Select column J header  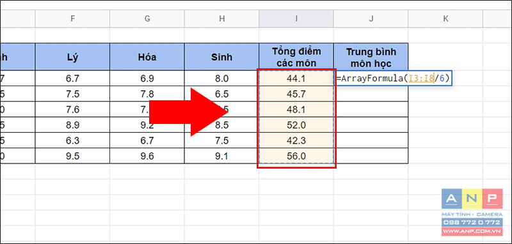pos(371,19)
